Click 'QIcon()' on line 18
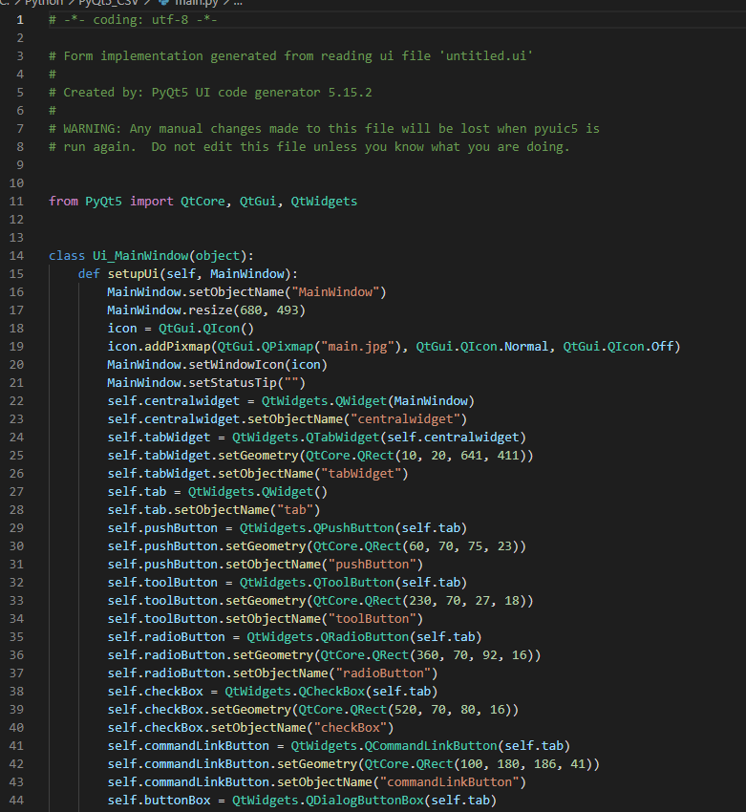The width and height of the screenshot is (746, 812). pyautogui.click(x=228, y=329)
